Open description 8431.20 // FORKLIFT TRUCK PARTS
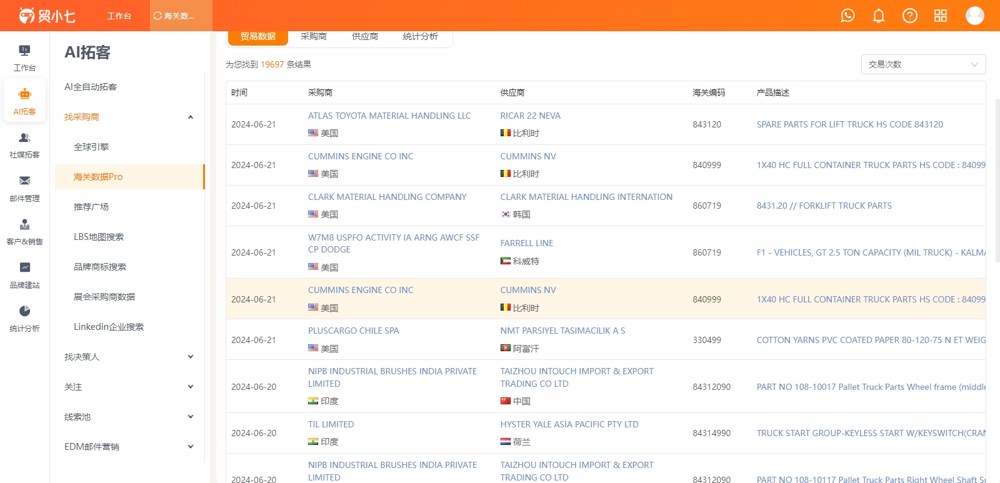 pos(824,206)
